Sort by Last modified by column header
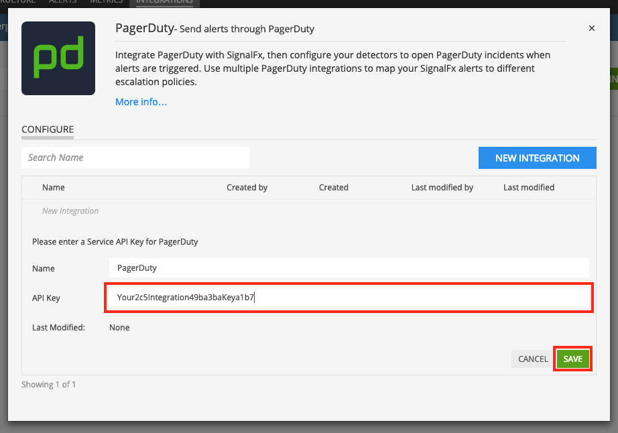Screen dimensions: 618x433 point(442,188)
